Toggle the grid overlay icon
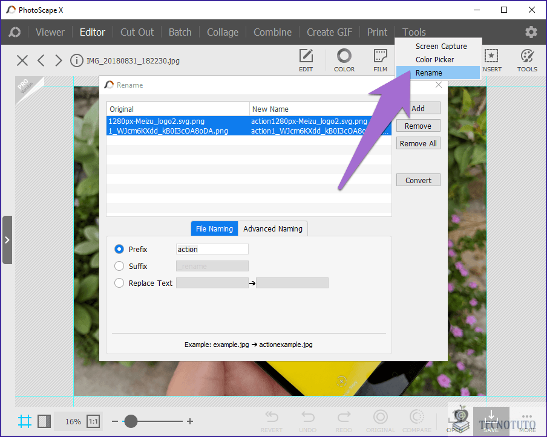 click(25, 421)
